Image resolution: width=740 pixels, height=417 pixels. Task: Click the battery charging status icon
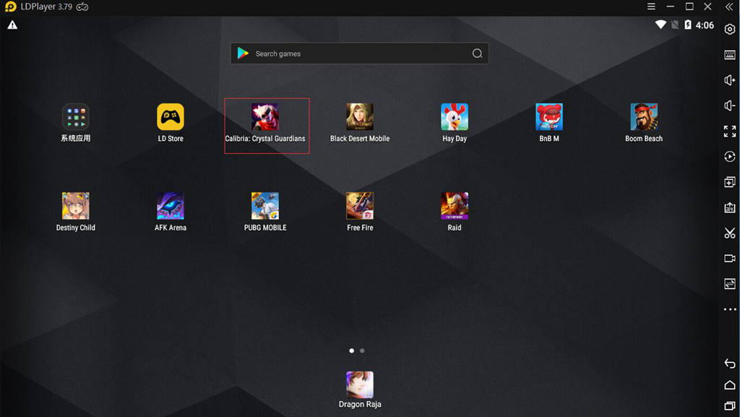tap(688, 25)
